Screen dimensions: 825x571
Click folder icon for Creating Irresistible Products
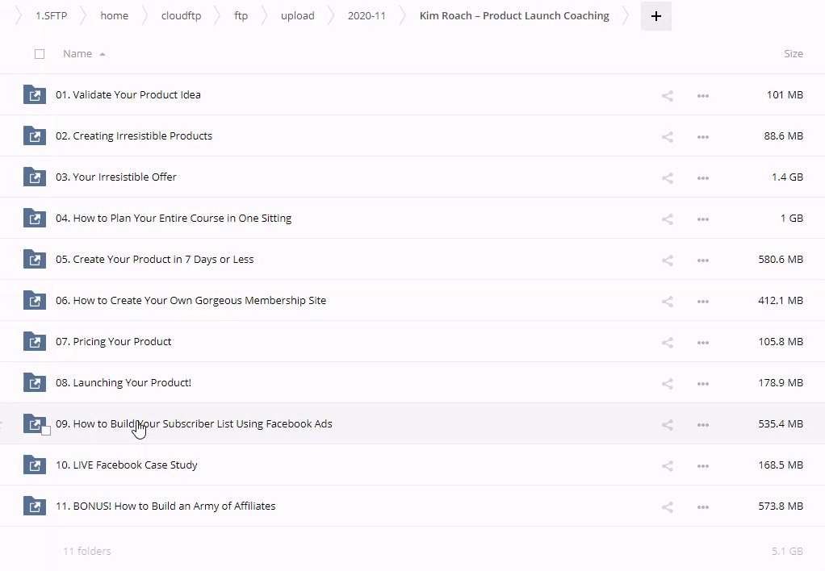tap(34, 135)
